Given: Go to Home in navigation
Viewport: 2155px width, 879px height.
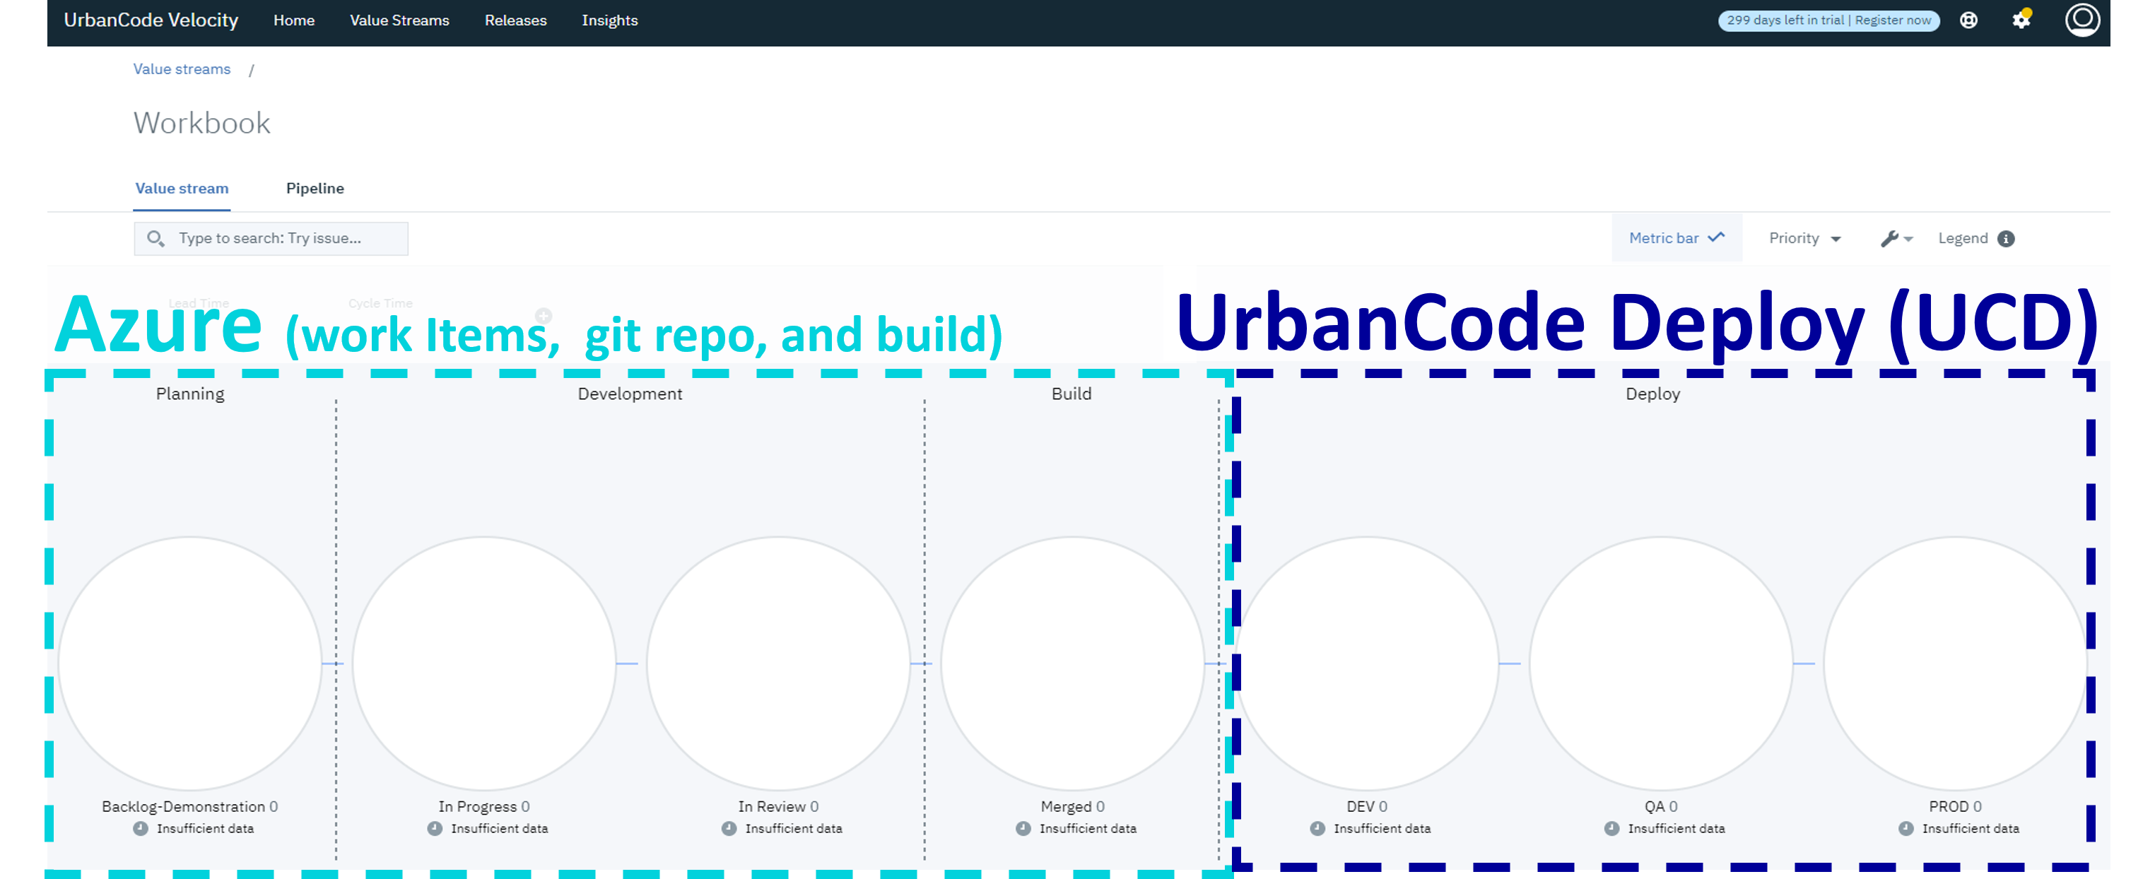Looking at the screenshot, I should tap(293, 20).
